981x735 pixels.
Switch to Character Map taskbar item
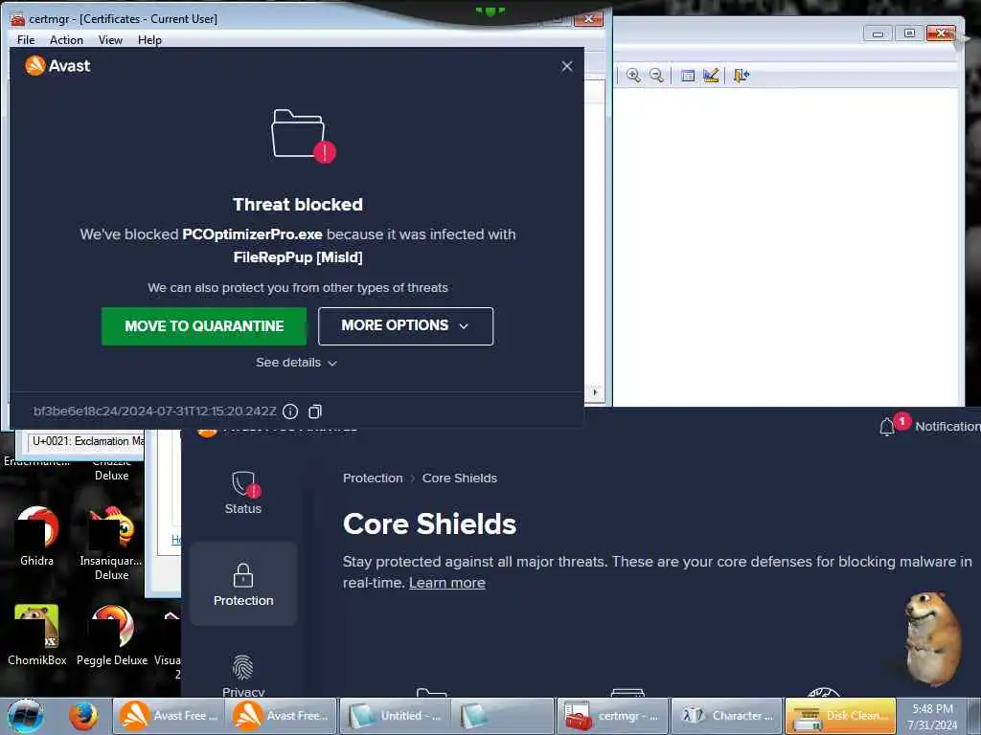pos(727,716)
